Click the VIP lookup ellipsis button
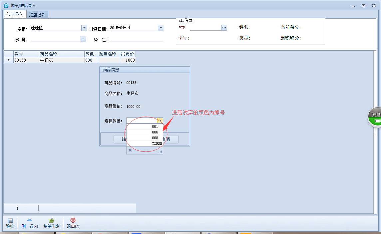381x234 pixels. [x=224, y=28]
